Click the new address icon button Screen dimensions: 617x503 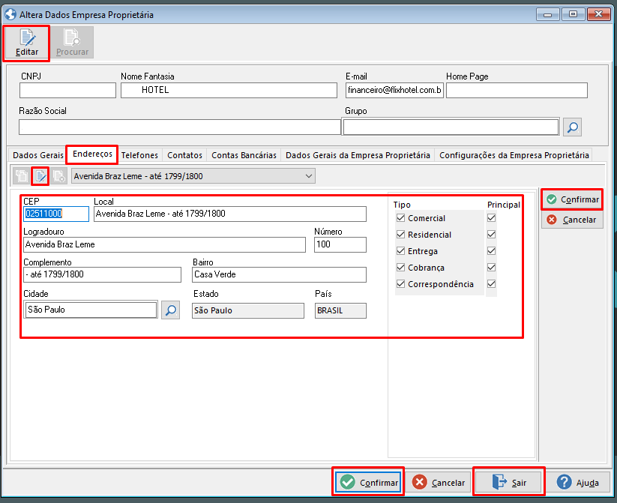tap(21, 176)
